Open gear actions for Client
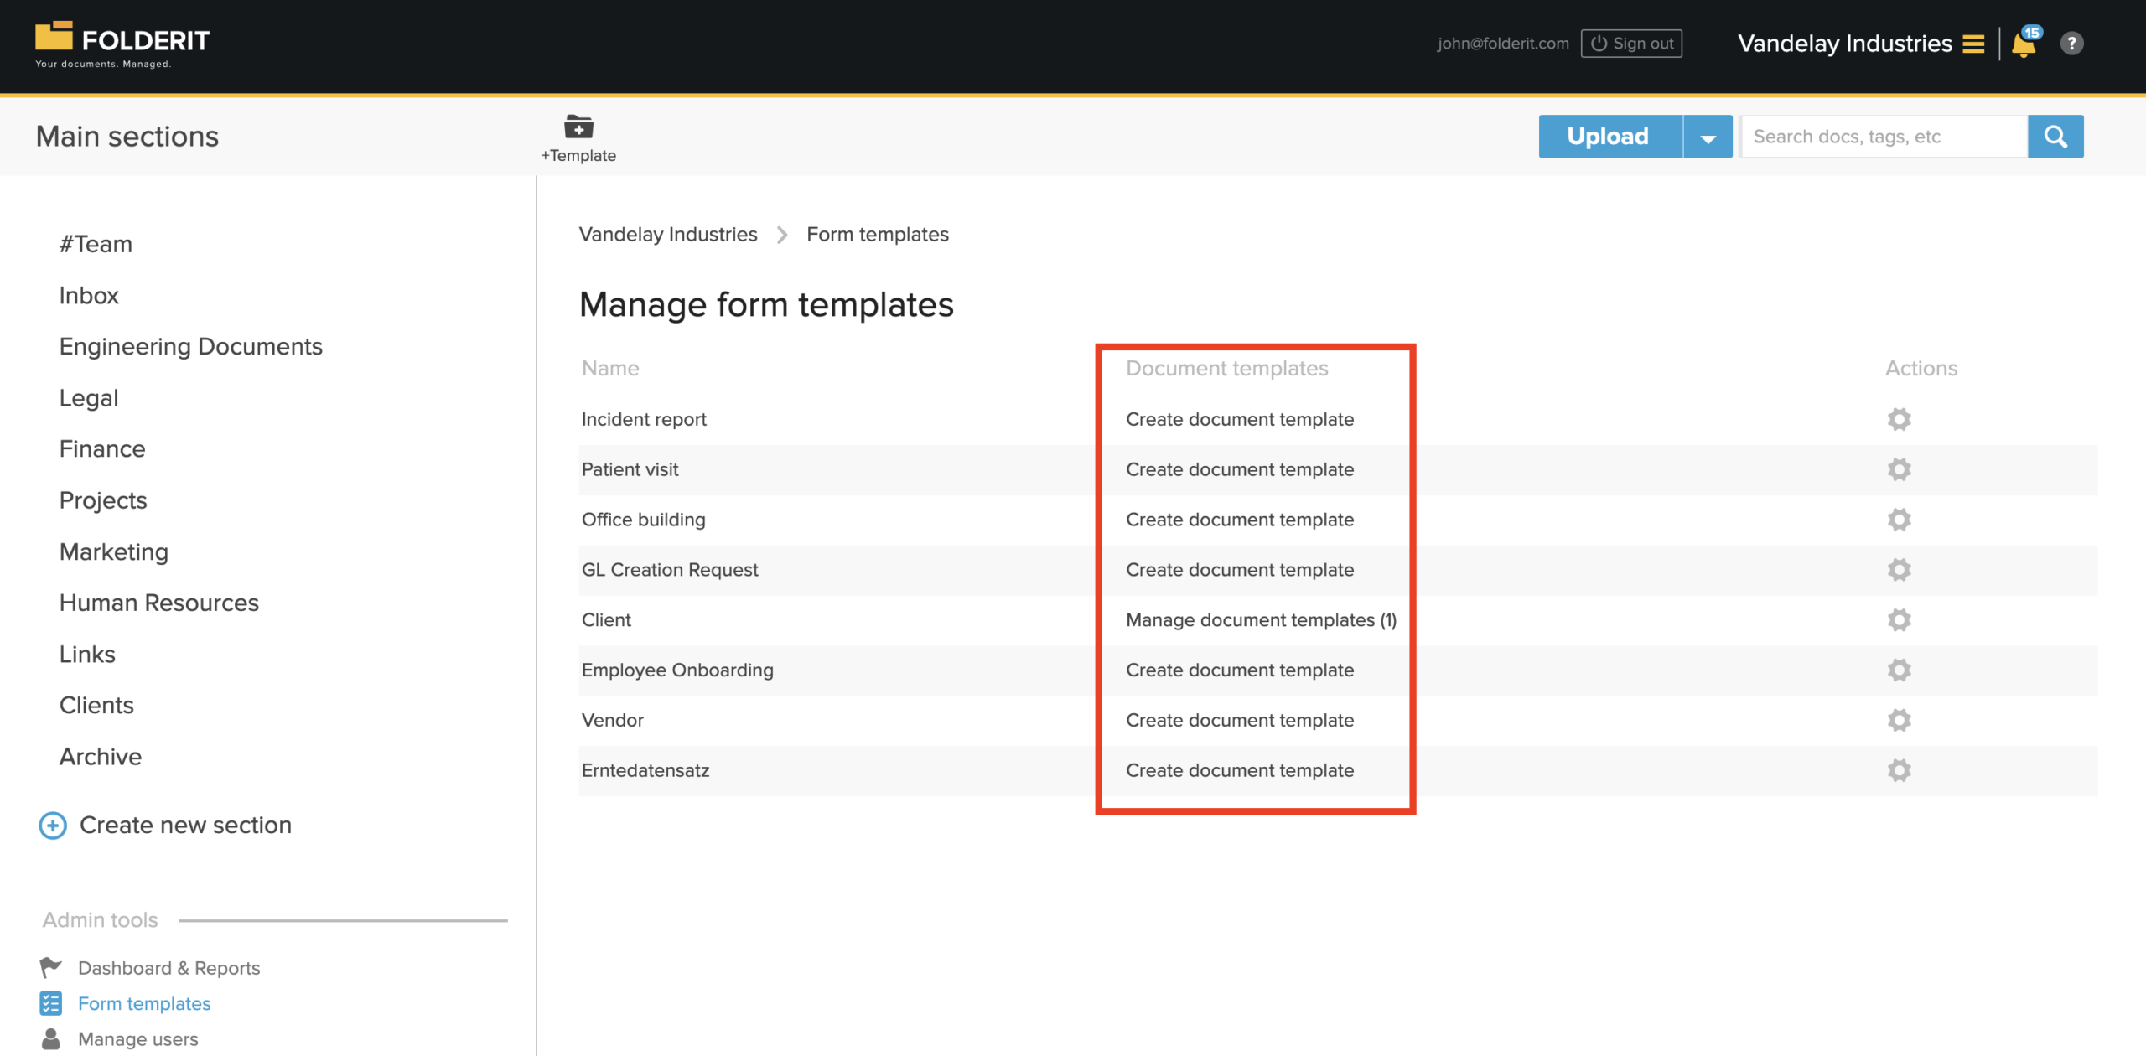This screenshot has height=1056, width=2146. click(1899, 620)
